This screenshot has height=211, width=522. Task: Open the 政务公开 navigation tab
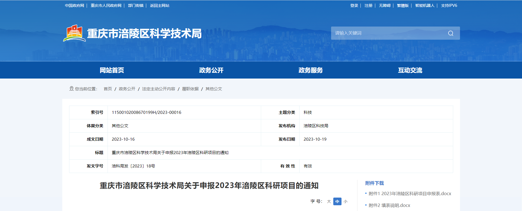coord(211,70)
